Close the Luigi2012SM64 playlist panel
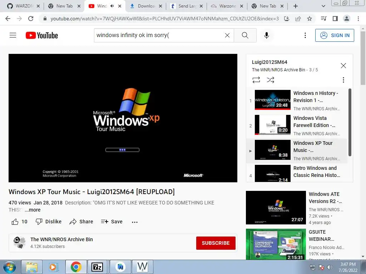 pos(343,66)
